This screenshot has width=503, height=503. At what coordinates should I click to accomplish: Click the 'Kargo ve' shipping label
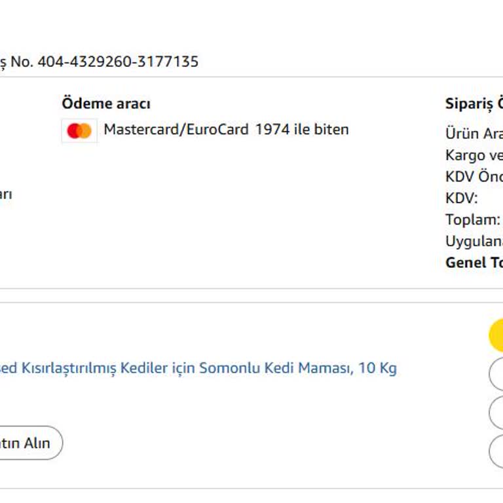[474, 155]
